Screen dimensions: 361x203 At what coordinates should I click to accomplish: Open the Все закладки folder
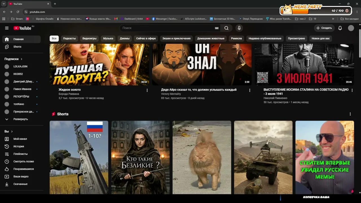pyautogui.click(x=350, y=19)
